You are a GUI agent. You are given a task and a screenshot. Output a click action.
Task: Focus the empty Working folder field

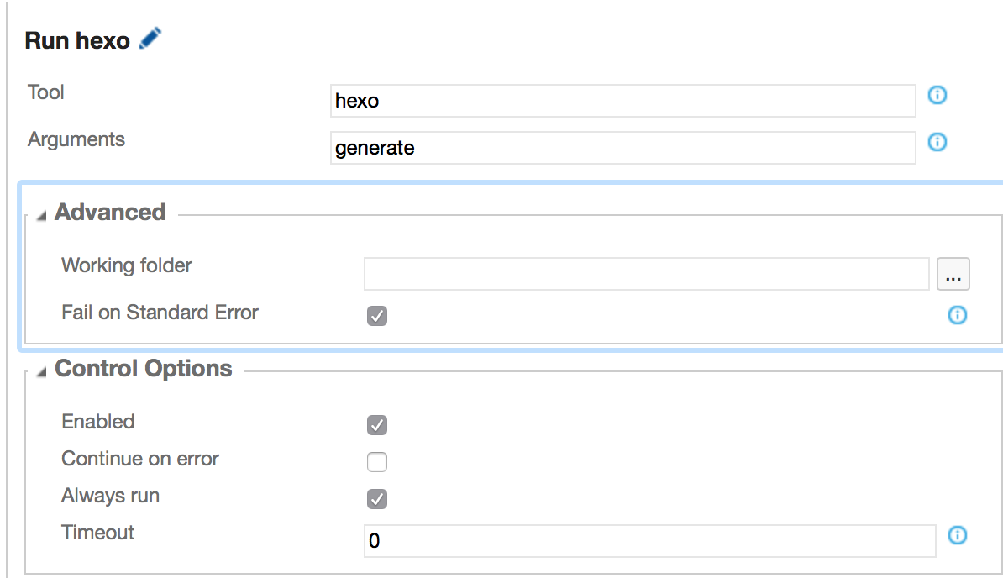click(x=647, y=274)
